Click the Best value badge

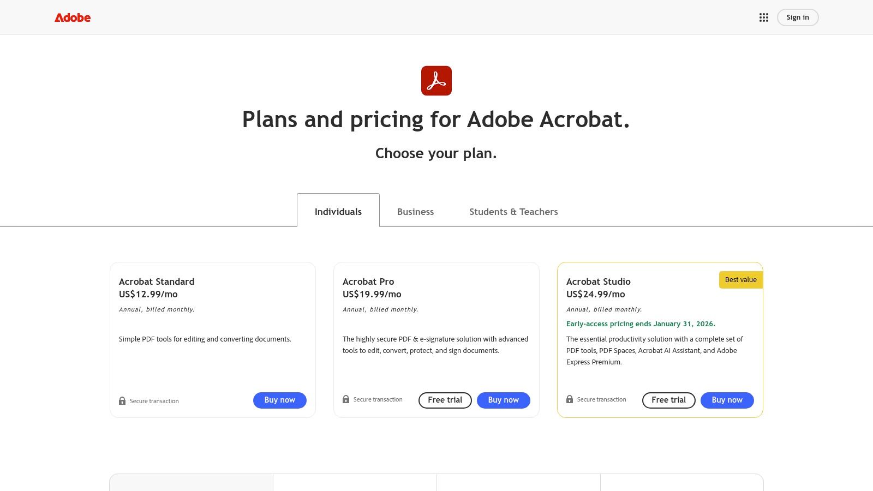740,279
